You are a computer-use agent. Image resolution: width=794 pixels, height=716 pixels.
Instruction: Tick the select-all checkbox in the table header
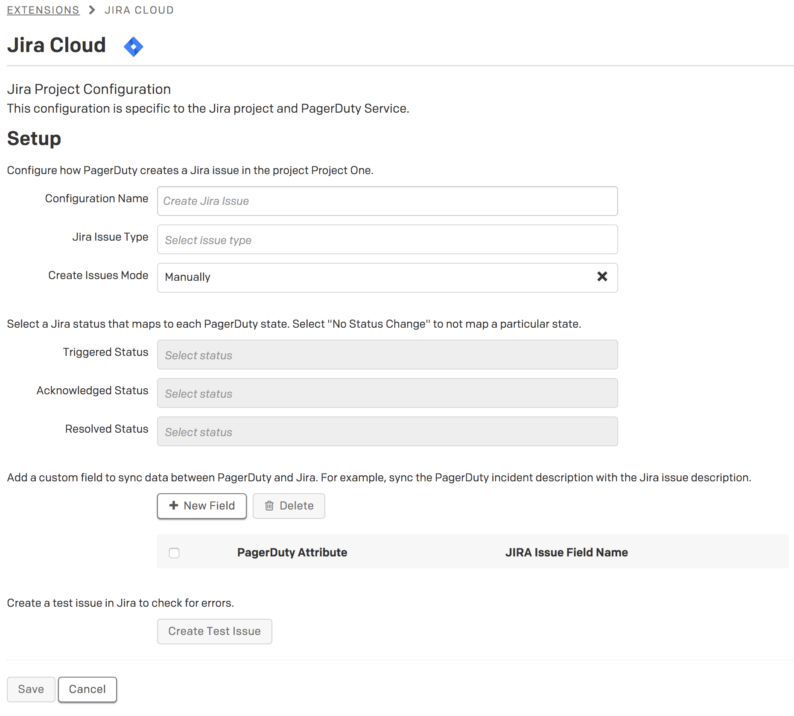point(174,553)
